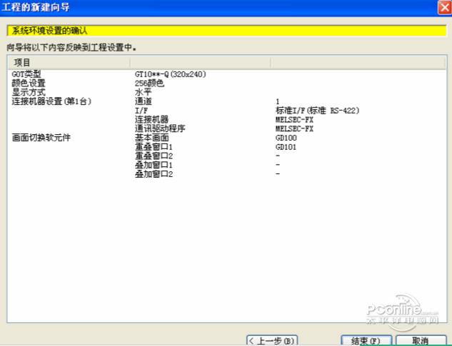
Task: Select the 连接机器 entry
Action: [151, 119]
